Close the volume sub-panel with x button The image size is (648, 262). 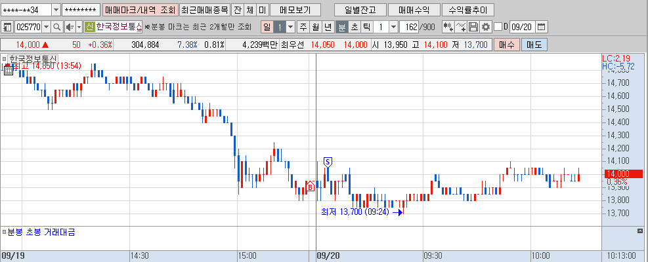tap(640, 231)
